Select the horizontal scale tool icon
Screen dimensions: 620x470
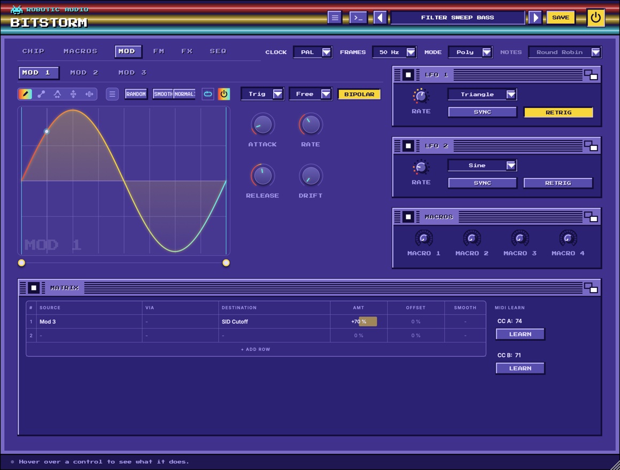(89, 94)
